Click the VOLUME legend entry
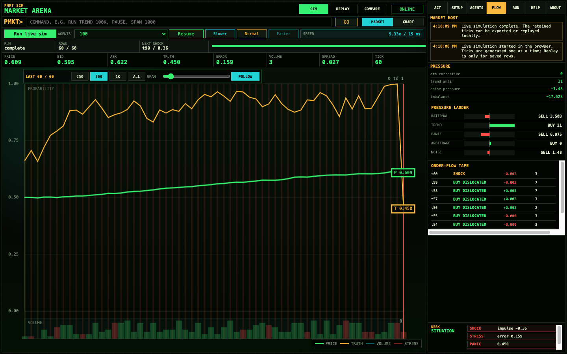The width and height of the screenshot is (567, 354). click(378, 344)
